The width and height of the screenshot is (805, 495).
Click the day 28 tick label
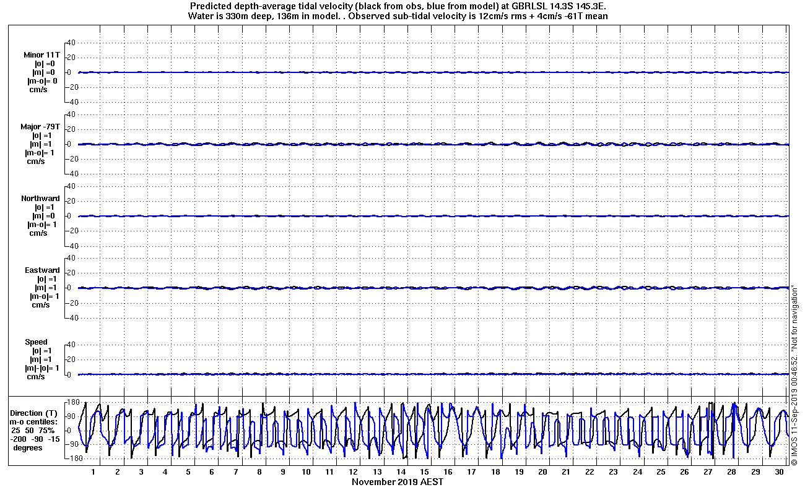click(x=732, y=472)
